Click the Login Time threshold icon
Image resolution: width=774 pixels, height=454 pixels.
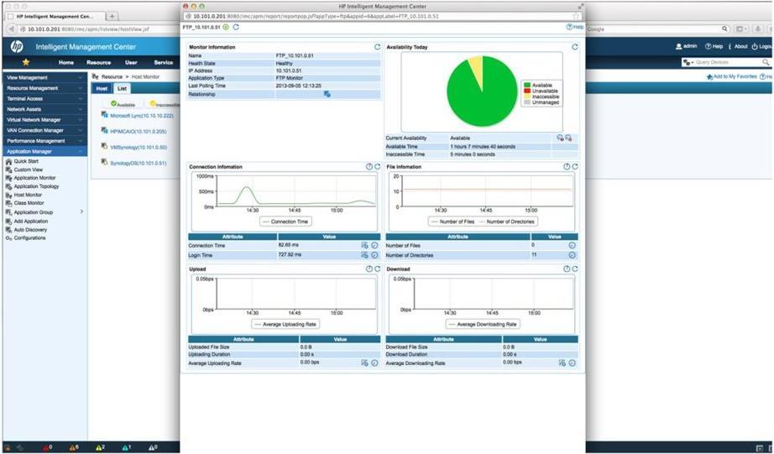(x=365, y=253)
